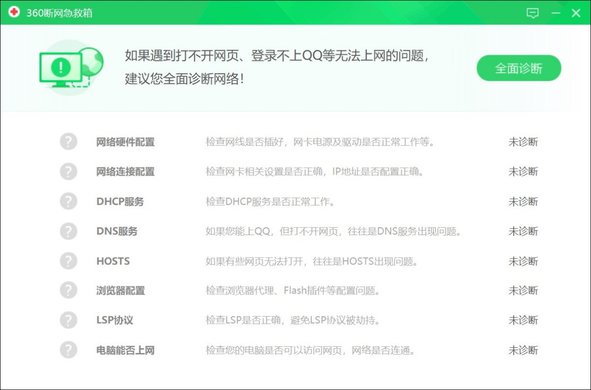This screenshot has height=390, width=591.
Task: Start a full diagnosis with 全面诊断
Action: click(x=518, y=68)
